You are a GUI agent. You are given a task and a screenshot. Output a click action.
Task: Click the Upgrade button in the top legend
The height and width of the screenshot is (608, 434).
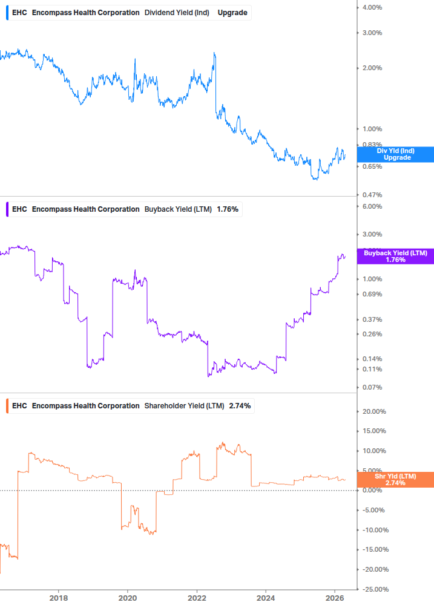232,12
